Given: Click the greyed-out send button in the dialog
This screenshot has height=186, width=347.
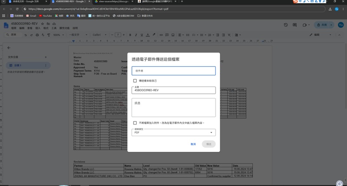Looking at the screenshot, I should pyautogui.click(x=209, y=144).
